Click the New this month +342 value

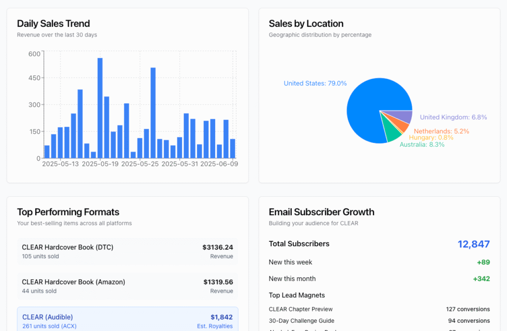482,279
